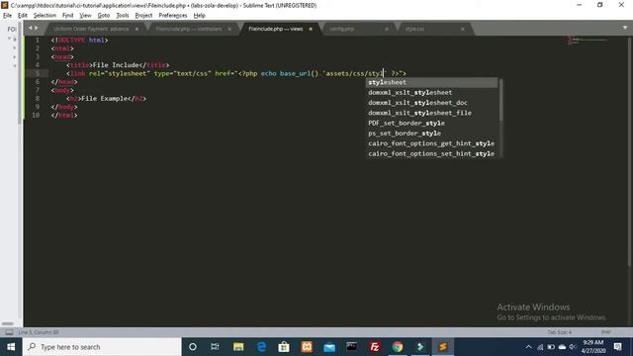Viewport: 633px width, 356px height.
Task: Open the Help menu
Action: tap(200, 16)
